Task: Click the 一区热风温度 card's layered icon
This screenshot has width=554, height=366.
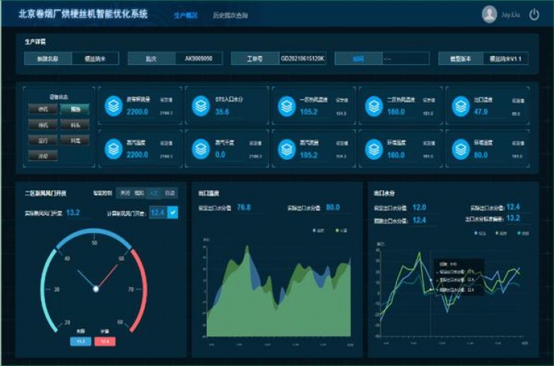Action: tap(286, 106)
